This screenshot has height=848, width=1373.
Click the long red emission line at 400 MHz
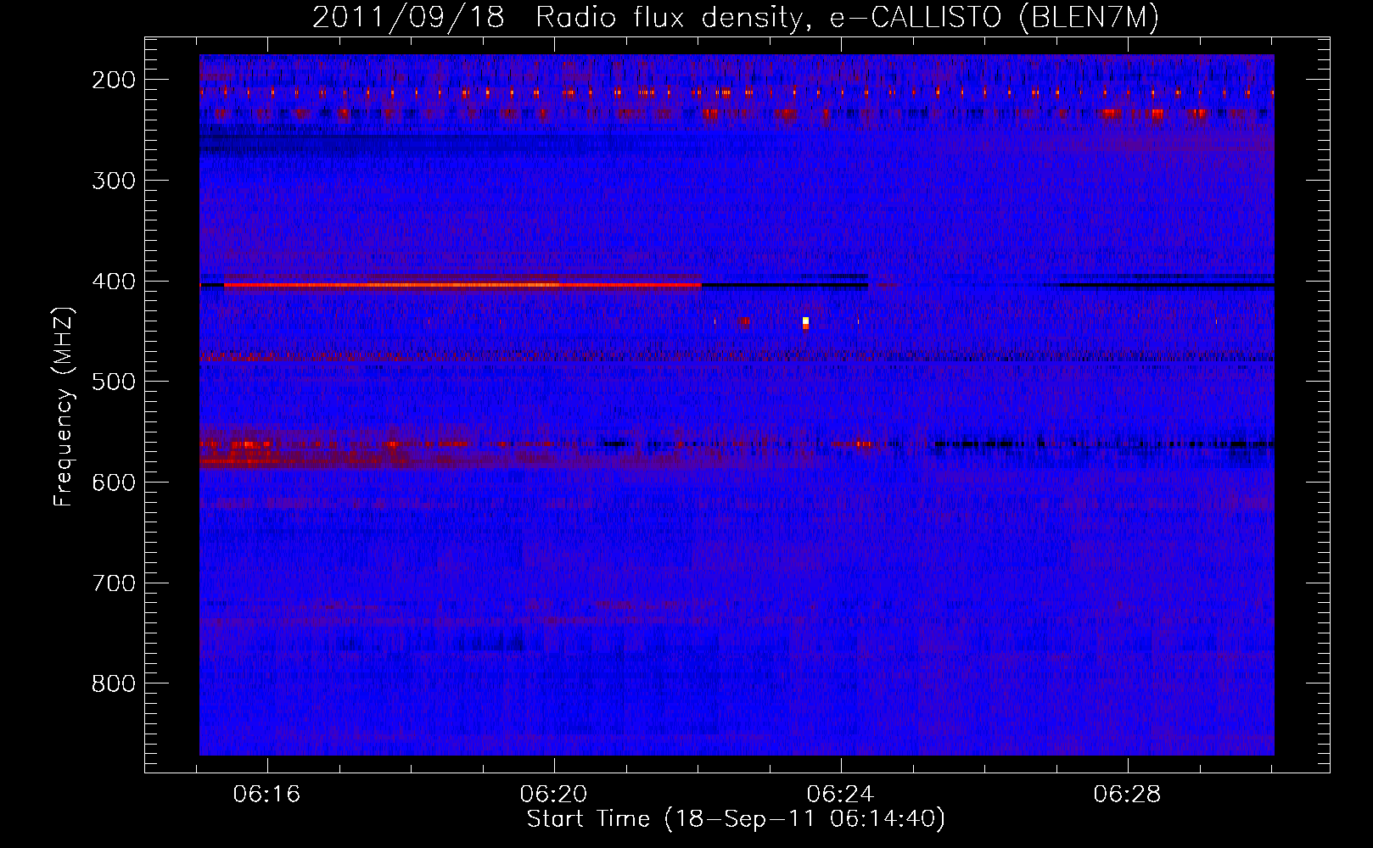click(x=462, y=285)
